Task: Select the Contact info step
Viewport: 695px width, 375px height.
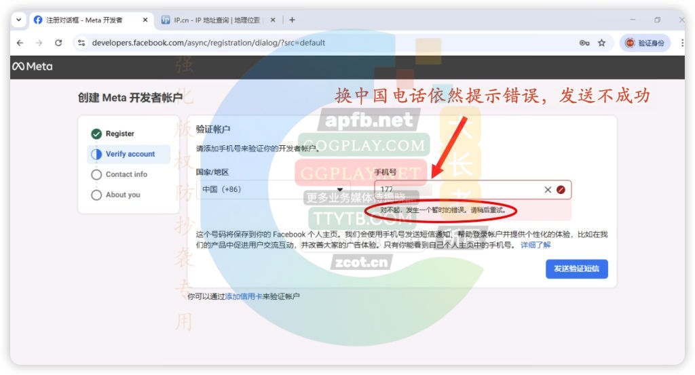Action: (126, 174)
